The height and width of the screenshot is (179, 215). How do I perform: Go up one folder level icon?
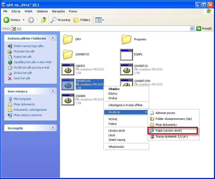[44, 20]
